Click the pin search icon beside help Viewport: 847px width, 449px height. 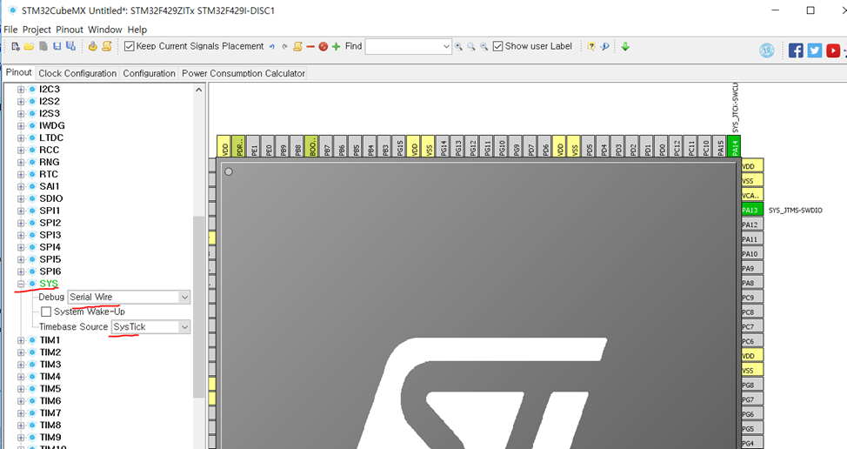tap(604, 46)
